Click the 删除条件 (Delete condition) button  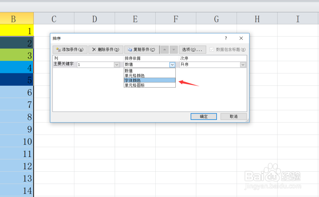click(106, 50)
